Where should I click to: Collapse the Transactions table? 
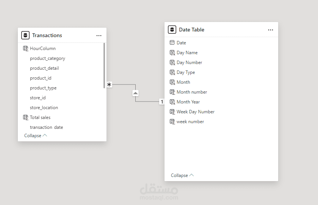tap(36, 136)
